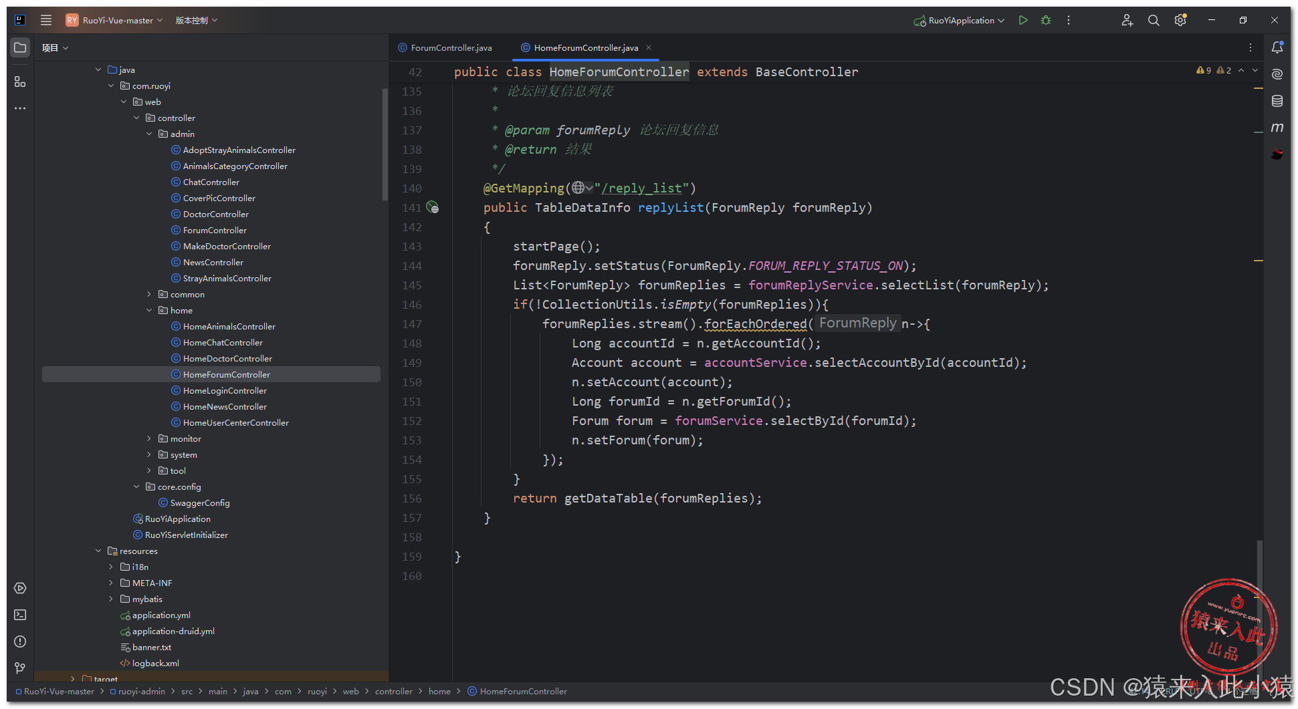Open the Database tool window icon

[1277, 101]
